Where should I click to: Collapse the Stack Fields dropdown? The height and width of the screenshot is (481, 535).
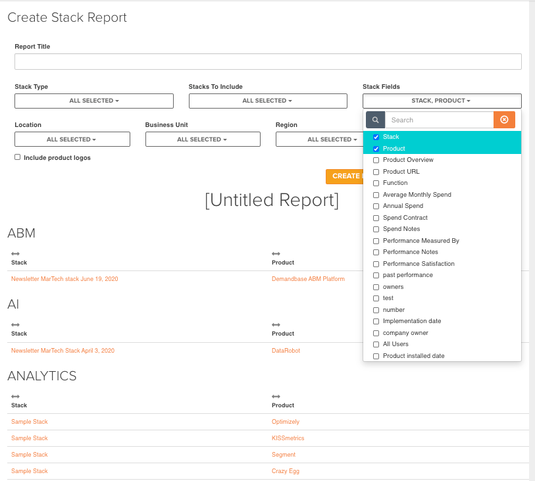(x=442, y=101)
